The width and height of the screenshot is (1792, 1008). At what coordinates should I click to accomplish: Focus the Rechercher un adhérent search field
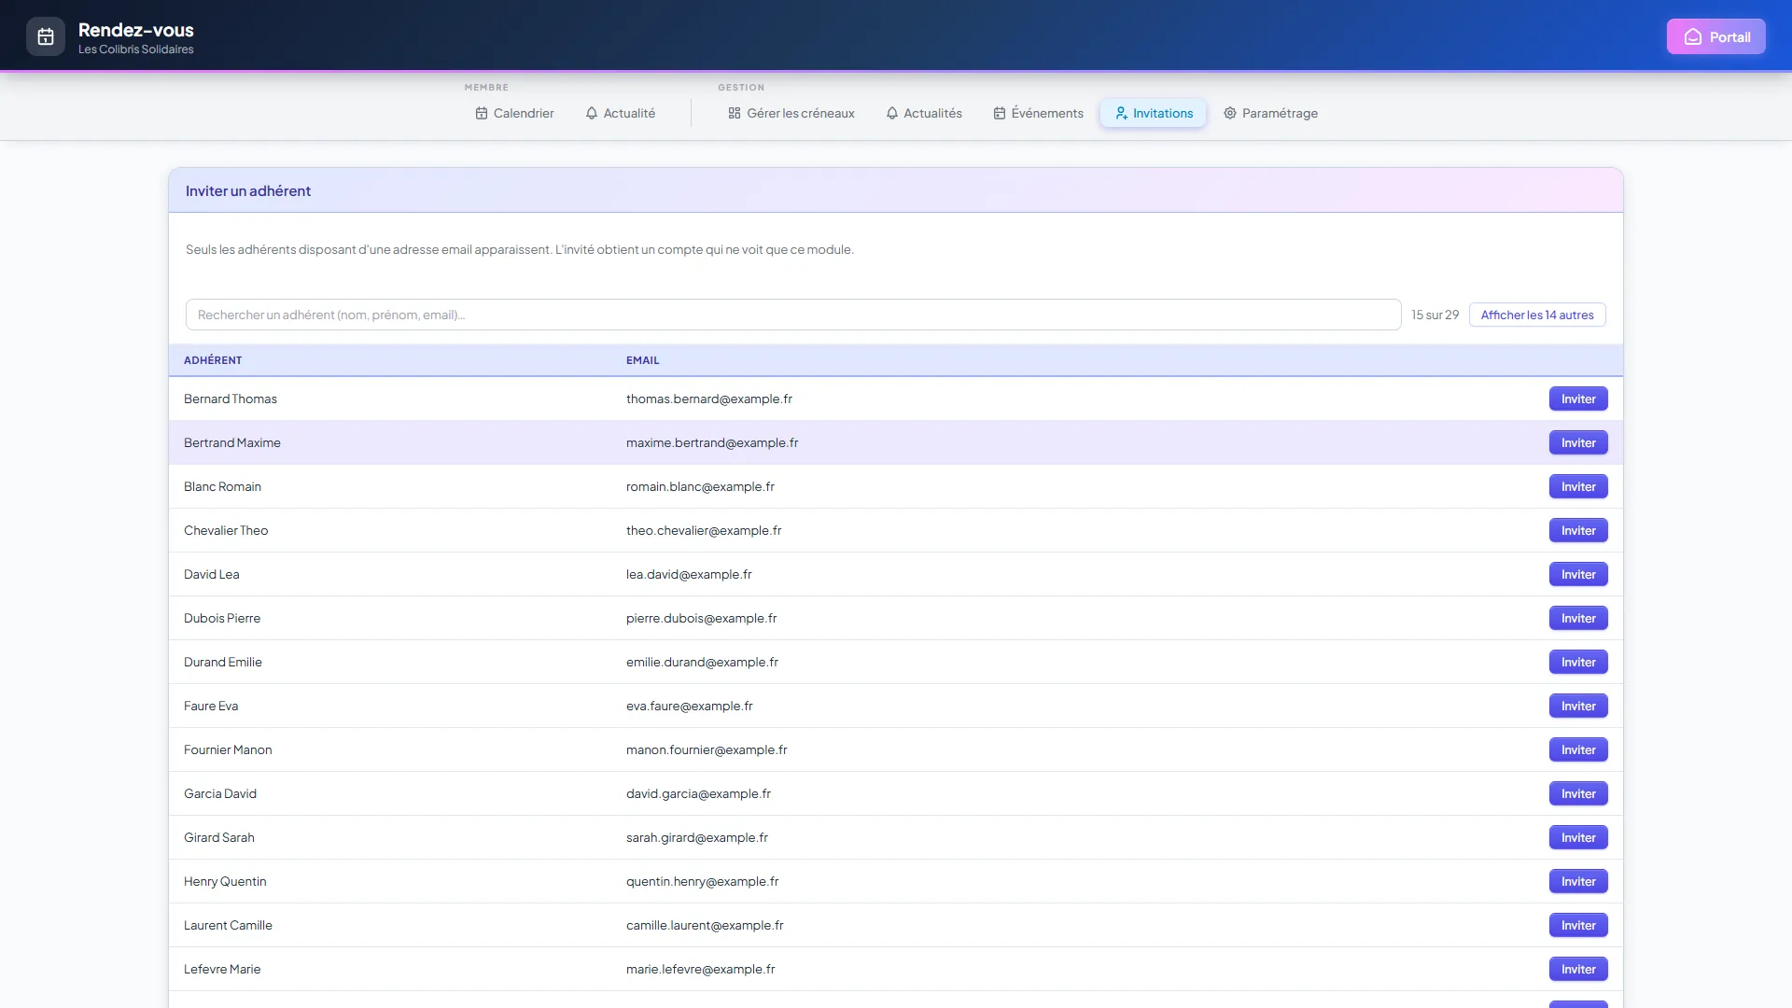pos(793,315)
